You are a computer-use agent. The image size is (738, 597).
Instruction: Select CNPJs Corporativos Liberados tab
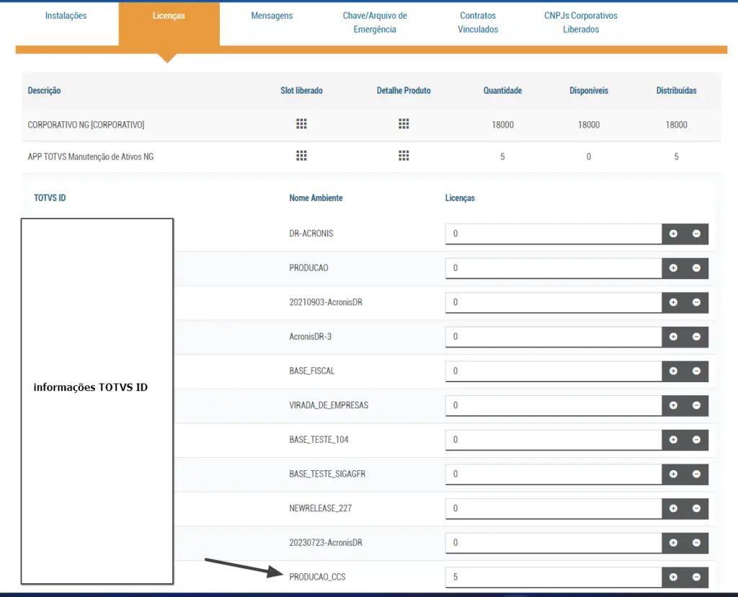[x=581, y=22]
